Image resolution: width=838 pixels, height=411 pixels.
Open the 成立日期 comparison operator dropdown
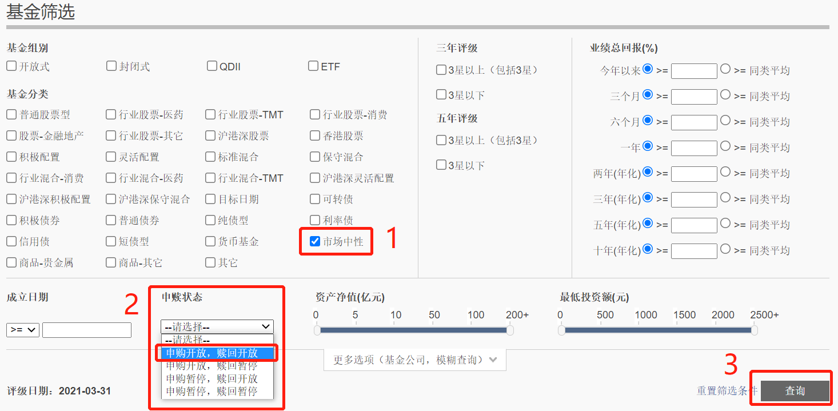22,330
